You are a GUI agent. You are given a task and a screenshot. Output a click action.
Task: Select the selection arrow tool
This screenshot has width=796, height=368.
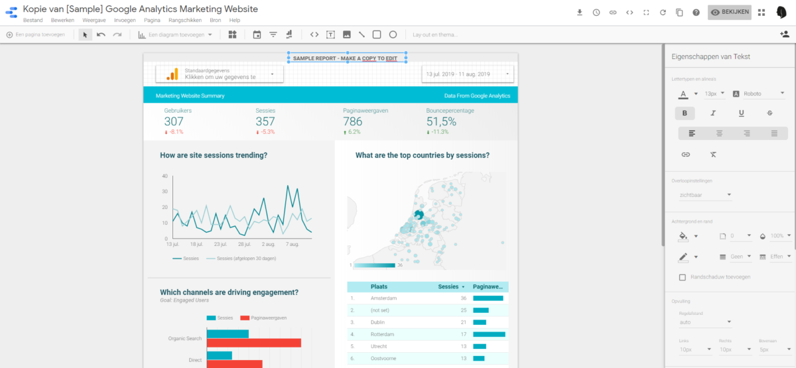point(86,34)
